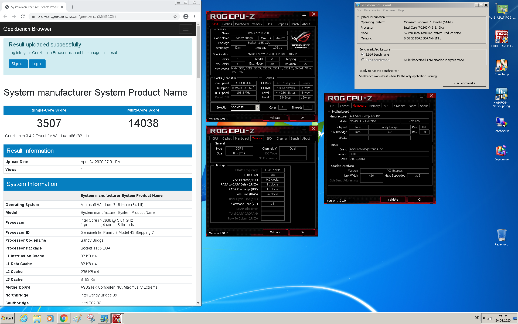Select 32-bit benchmarks radio option
This screenshot has height=324, width=518.
363,54
